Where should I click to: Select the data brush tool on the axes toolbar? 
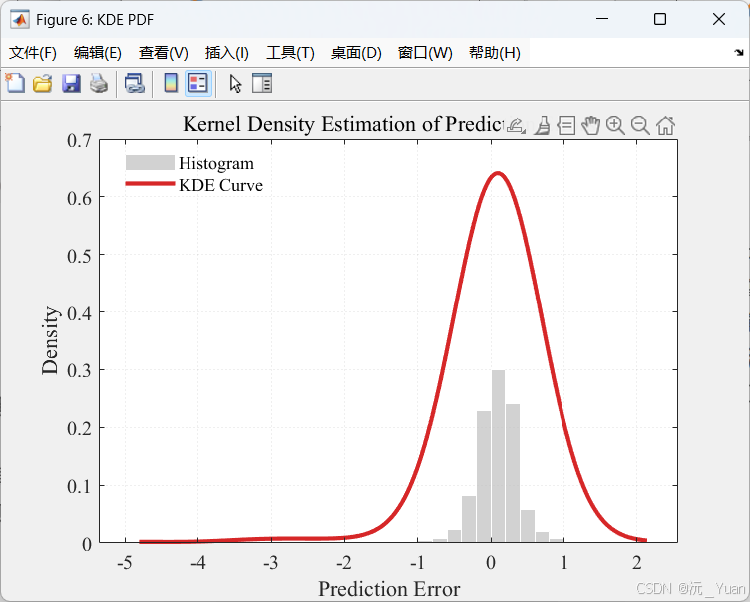tap(542, 126)
